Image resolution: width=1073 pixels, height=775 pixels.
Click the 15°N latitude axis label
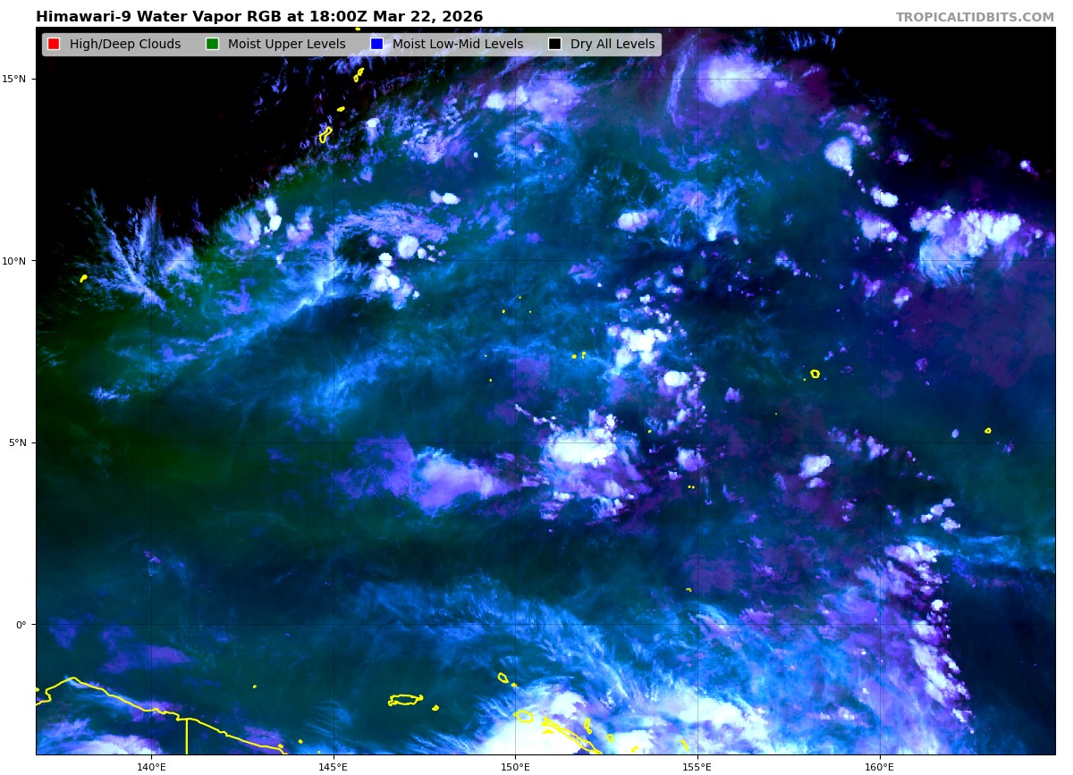[x=15, y=79]
